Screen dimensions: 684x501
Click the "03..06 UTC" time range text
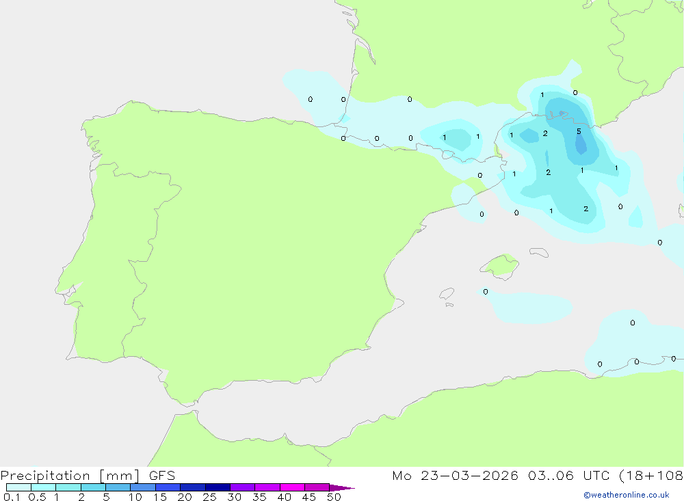coord(568,475)
